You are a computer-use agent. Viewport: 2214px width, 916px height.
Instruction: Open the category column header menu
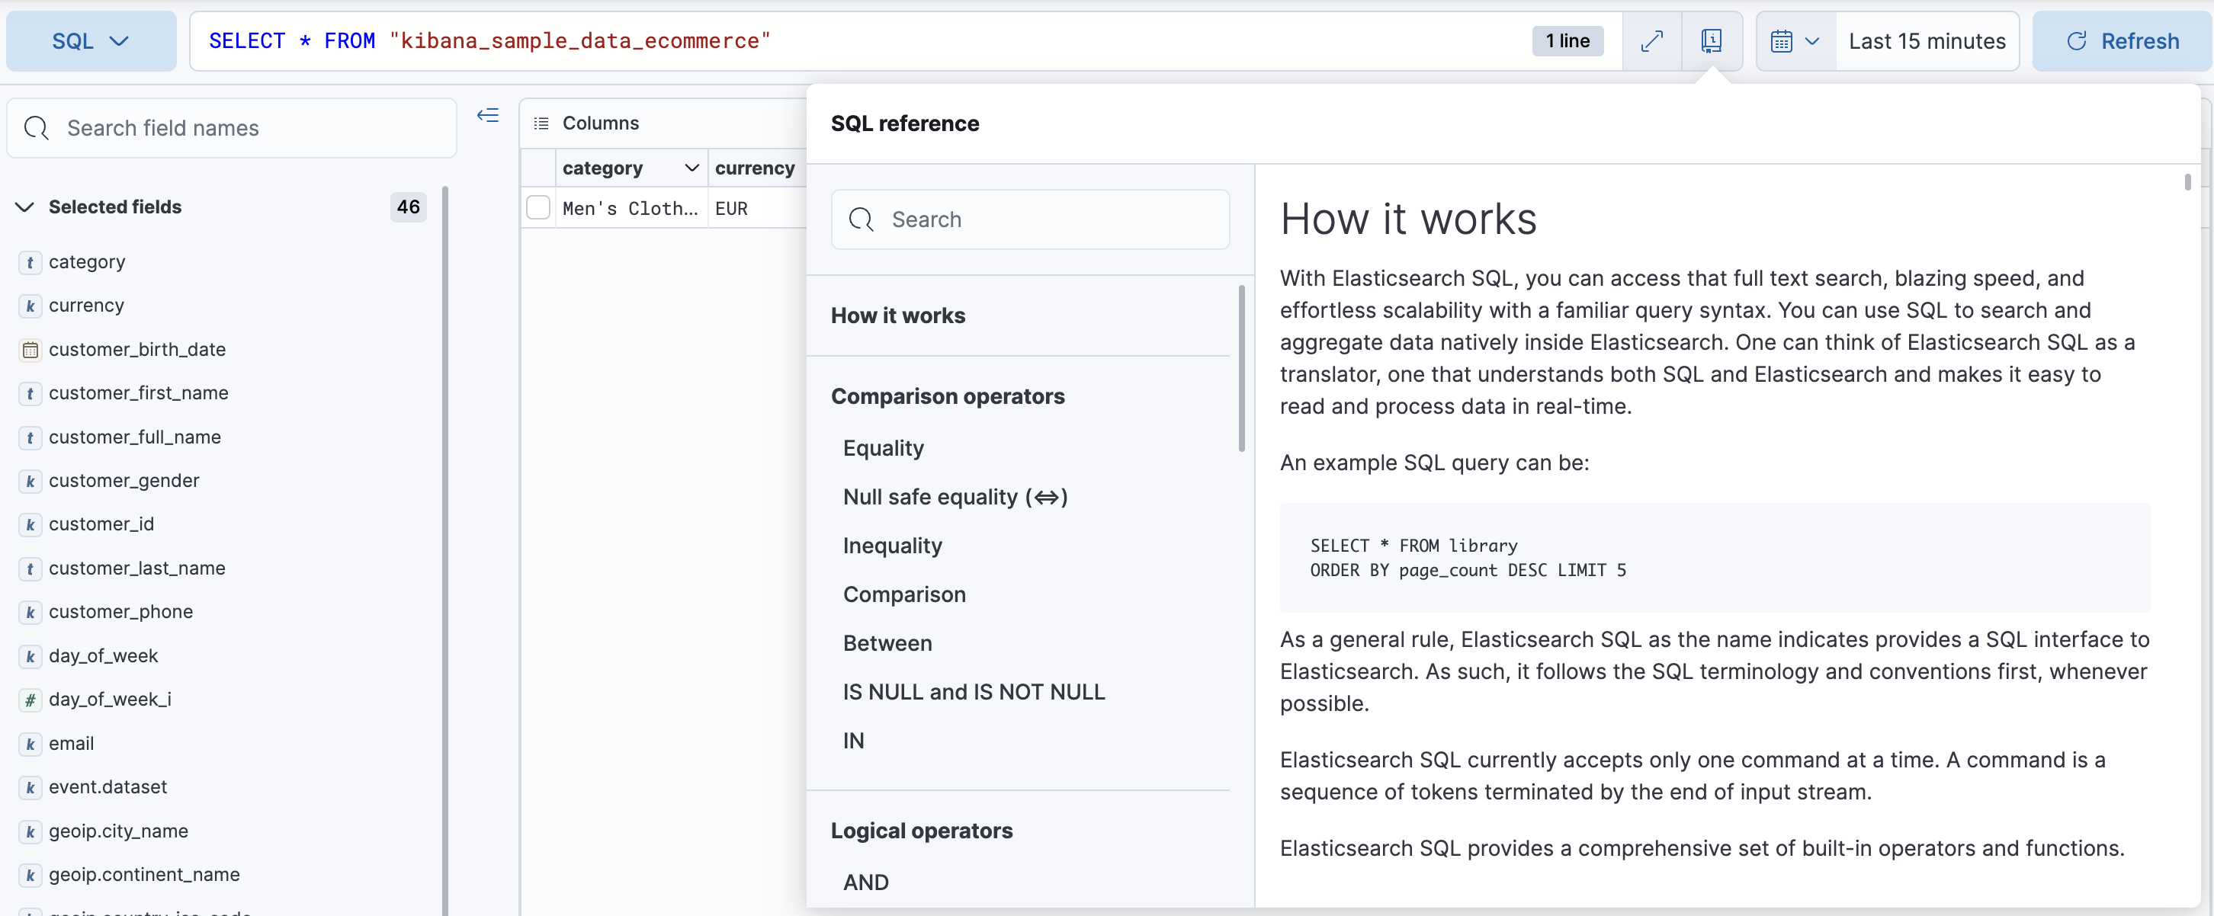click(692, 168)
